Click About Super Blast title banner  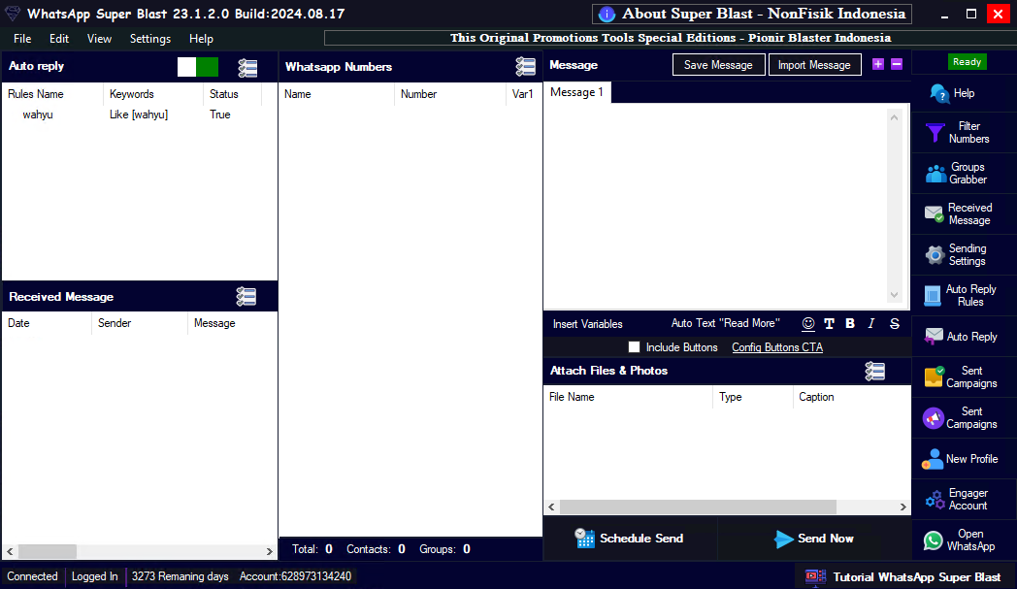pyautogui.click(x=752, y=15)
